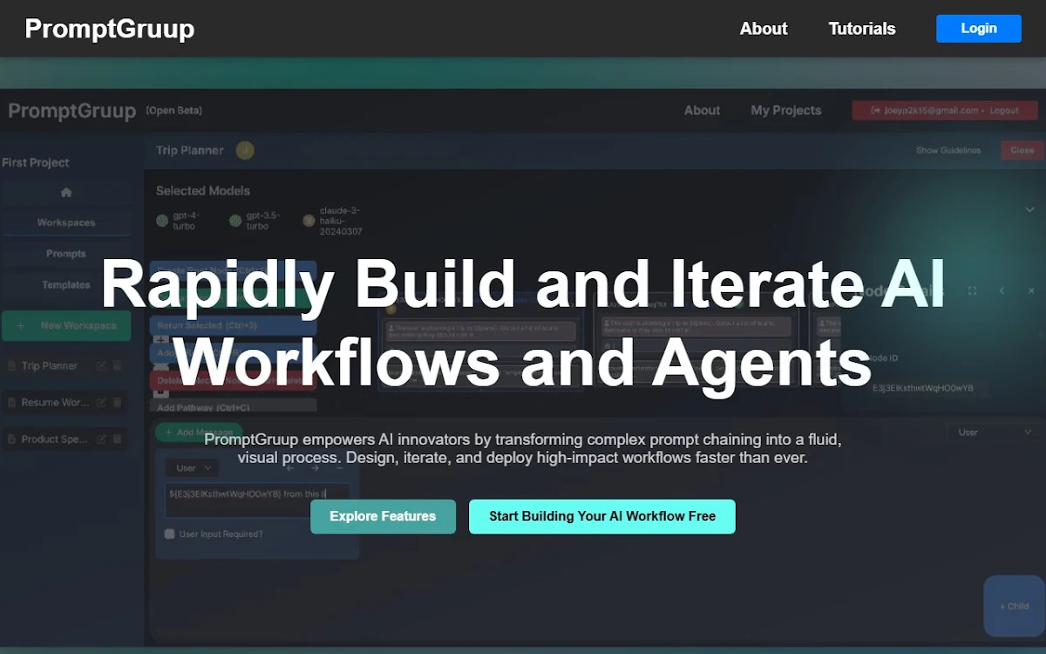Click the yellow avatar beside Trip Planner title

tap(245, 150)
